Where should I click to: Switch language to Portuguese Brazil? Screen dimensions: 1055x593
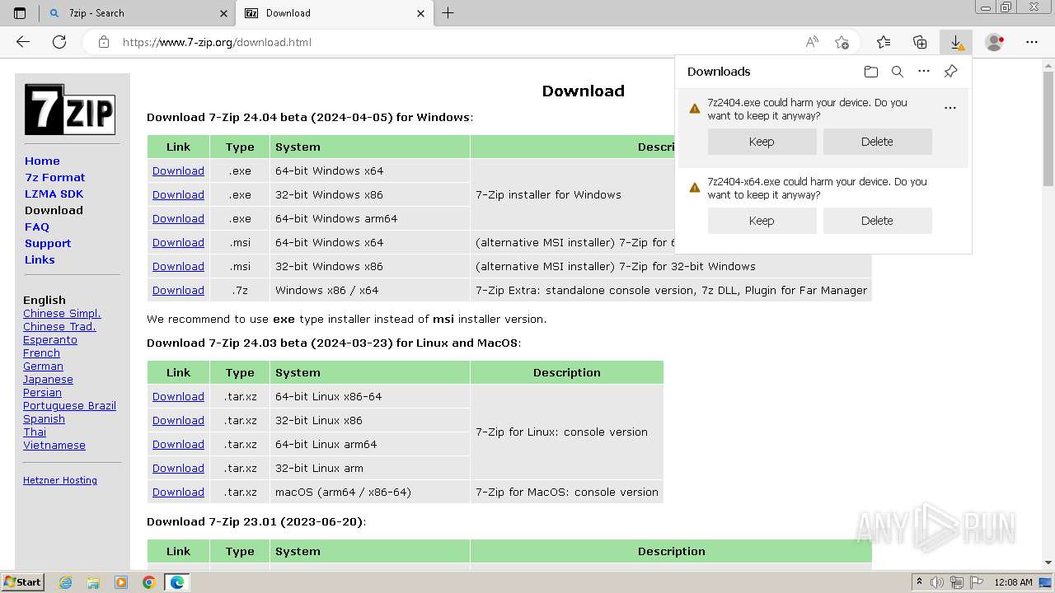(69, 406)
